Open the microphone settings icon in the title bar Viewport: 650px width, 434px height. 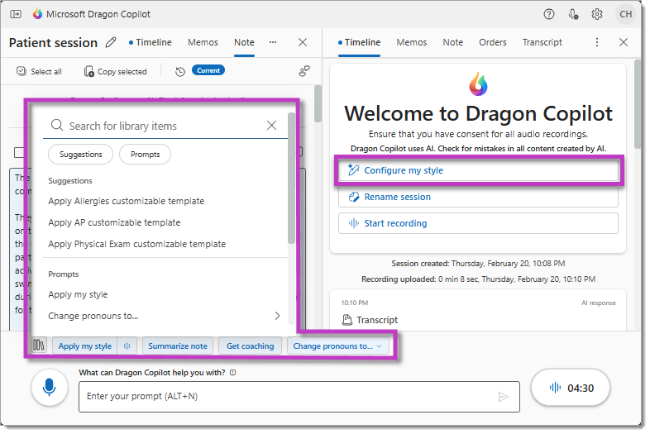[573, 14]
